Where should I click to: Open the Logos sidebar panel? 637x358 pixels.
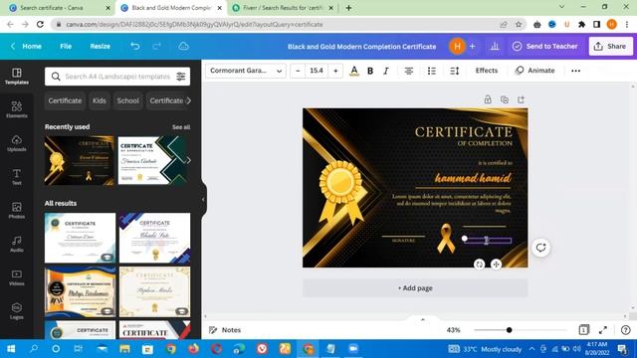point(17,311)
